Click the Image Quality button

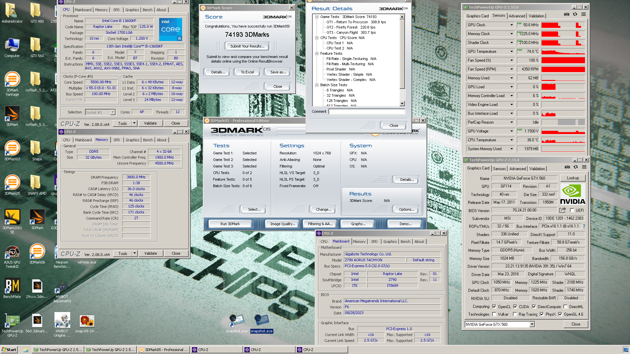coord(283,224)
